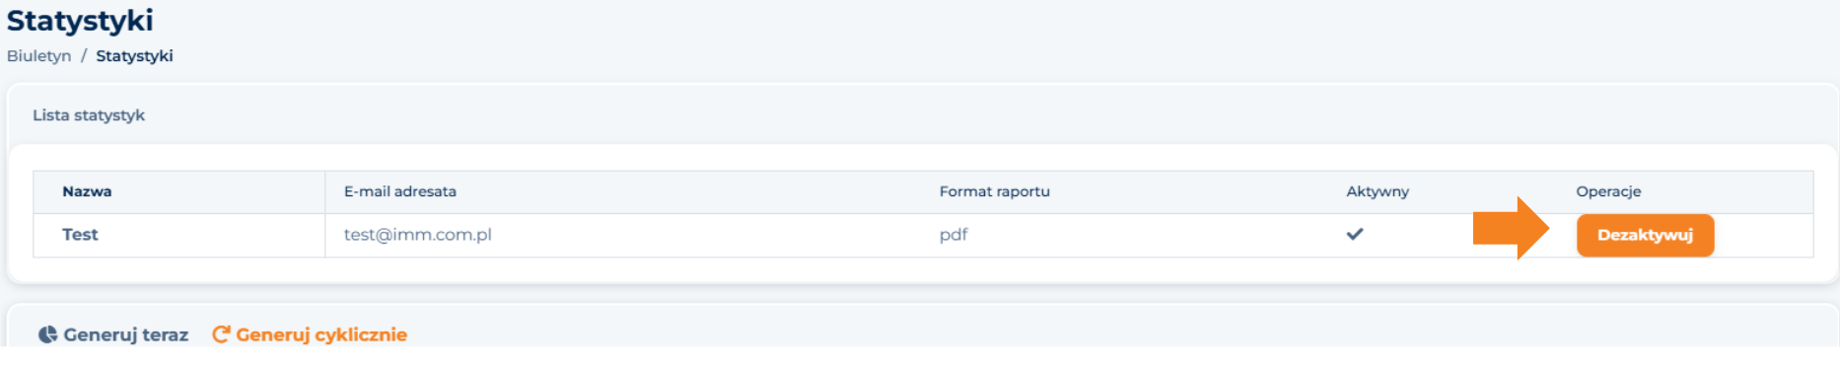The height and width of the screenshot is (365, 1840).
Task: Click the Format raportu column header
Action: pos(995,191)
